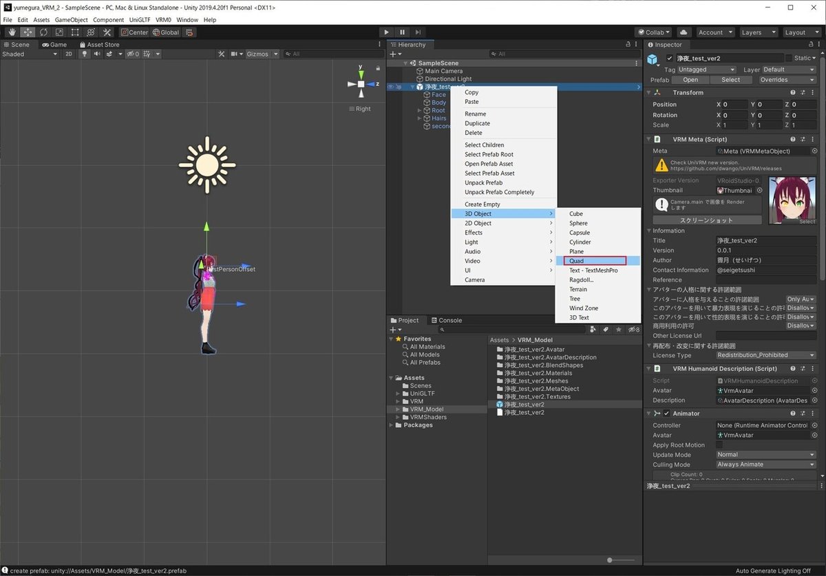Viewport: 826px width, 576px height.
Task: Open the Scene view component tools icon
Action: [222, 54]
